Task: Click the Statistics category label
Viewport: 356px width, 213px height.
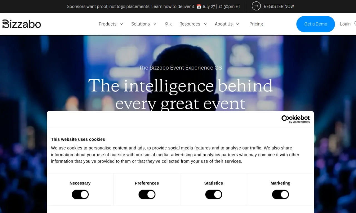Action: tap(214, 183)
